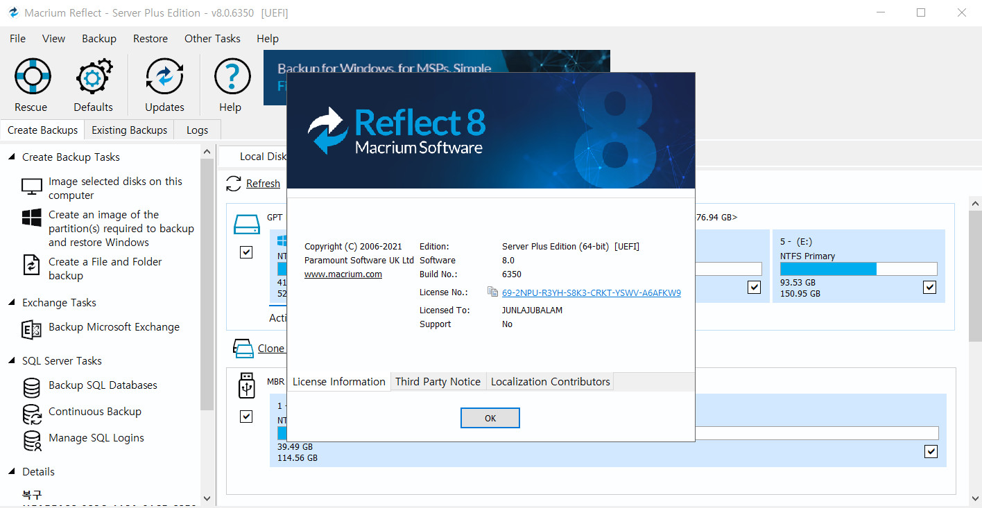
Task: Click the GPT disk drive icon
Action: tap(246, 225)
